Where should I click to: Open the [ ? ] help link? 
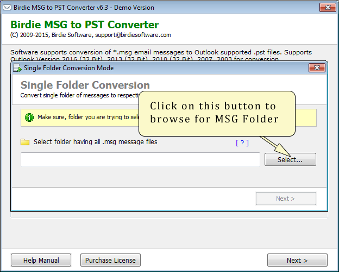(242, 143)
